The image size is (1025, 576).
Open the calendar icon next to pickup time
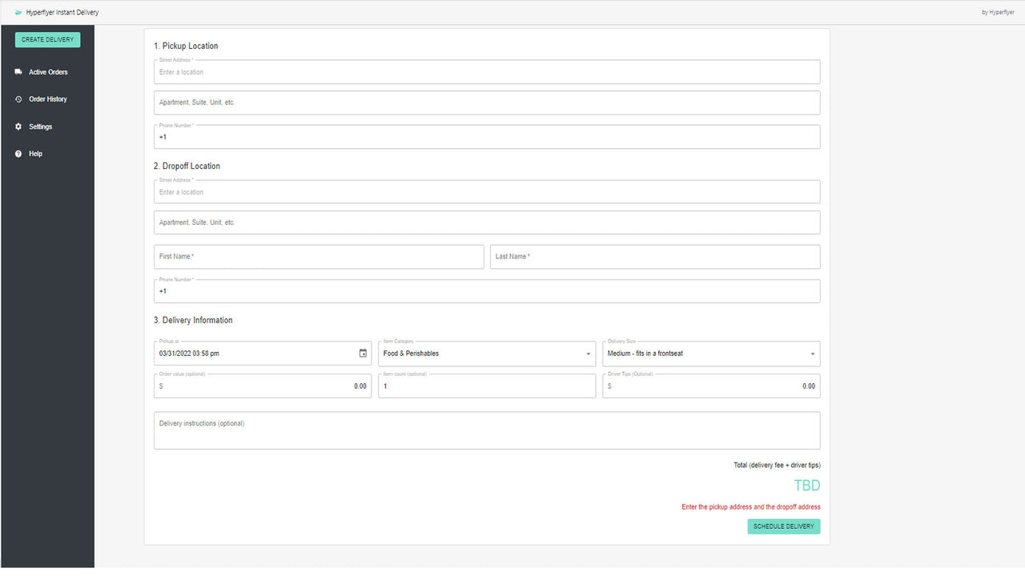(x=363, y=353)
